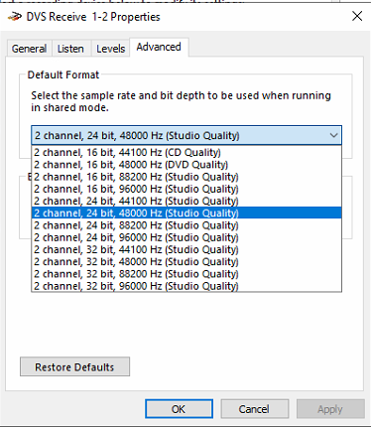371x427 pixels.
Task: Choose 2 channel, 16 bit, 44100 Hz (CD Quality)
Action: pos(186,152)
